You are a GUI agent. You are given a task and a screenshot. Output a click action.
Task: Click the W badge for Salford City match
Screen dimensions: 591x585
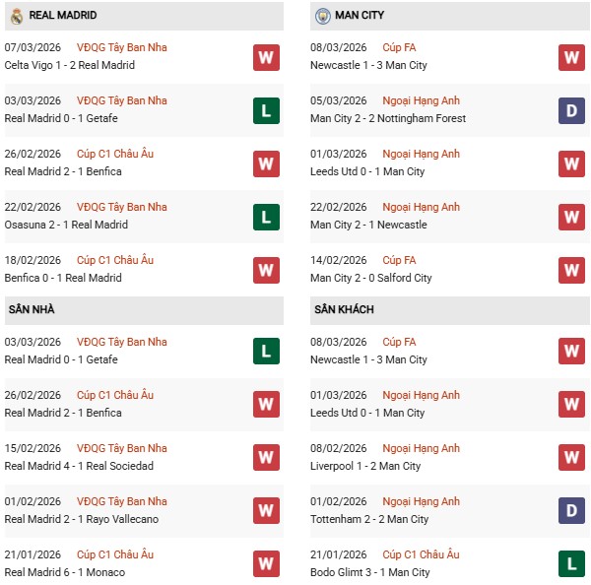[572, 270]
